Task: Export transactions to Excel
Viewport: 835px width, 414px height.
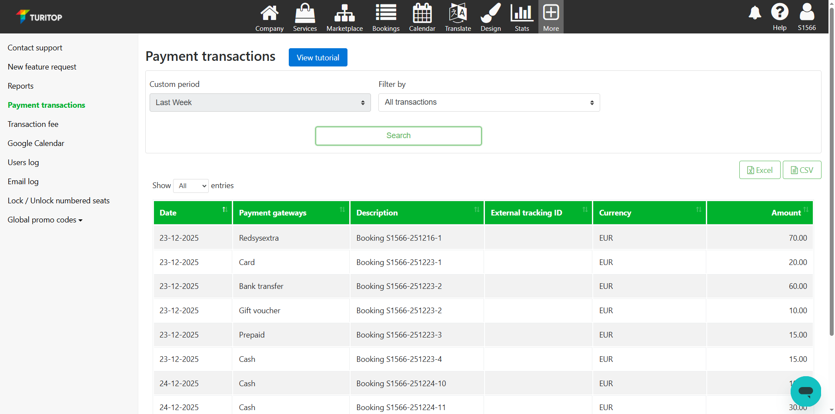Action: (759, 170)
